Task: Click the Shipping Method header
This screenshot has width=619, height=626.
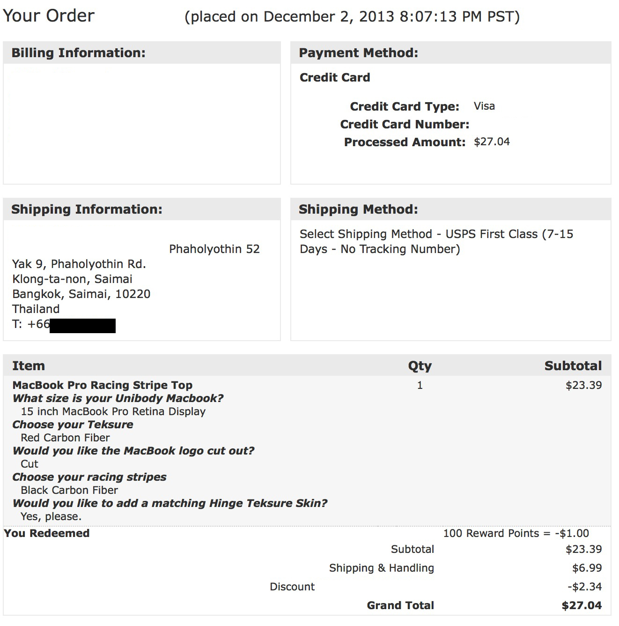Action: 358,209
